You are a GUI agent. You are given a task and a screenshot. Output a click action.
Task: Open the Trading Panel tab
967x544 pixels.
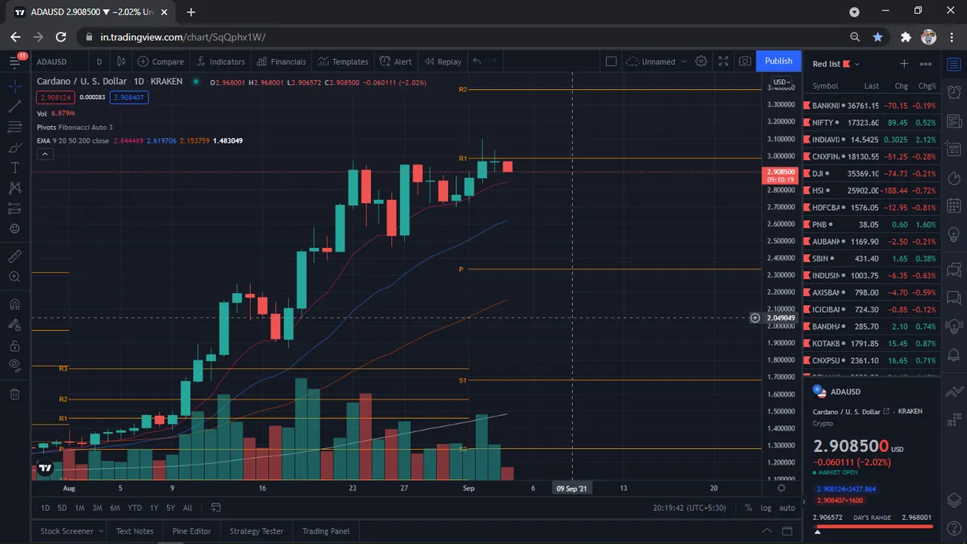pos(326,531)
